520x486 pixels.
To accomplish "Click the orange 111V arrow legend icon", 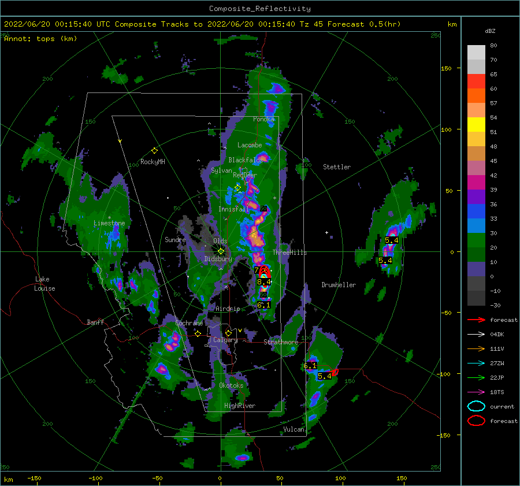I will 476,348.
